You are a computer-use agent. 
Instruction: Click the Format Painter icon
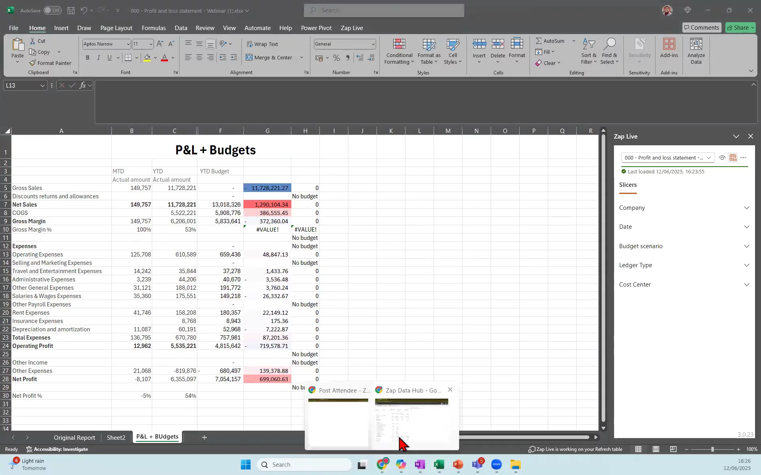(x=33, y=63)
